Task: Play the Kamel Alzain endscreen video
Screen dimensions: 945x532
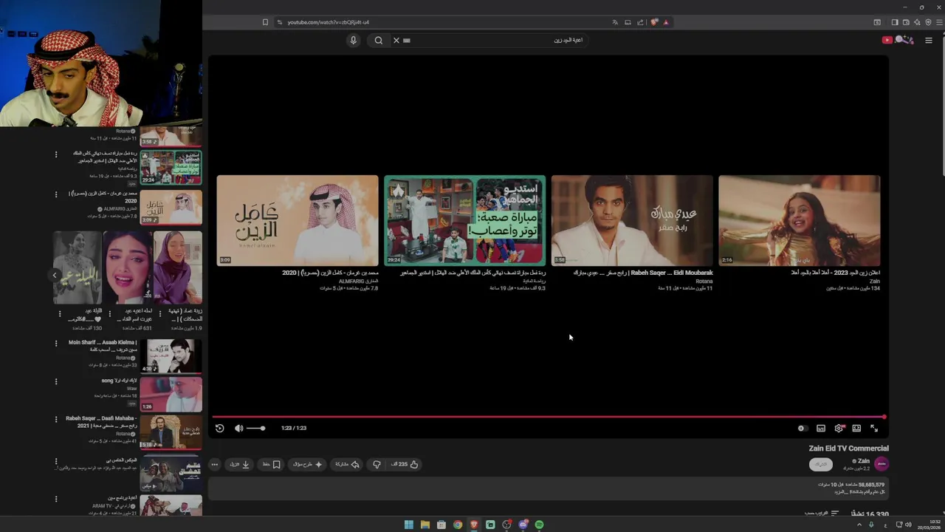Action: [x=298, y=220]
